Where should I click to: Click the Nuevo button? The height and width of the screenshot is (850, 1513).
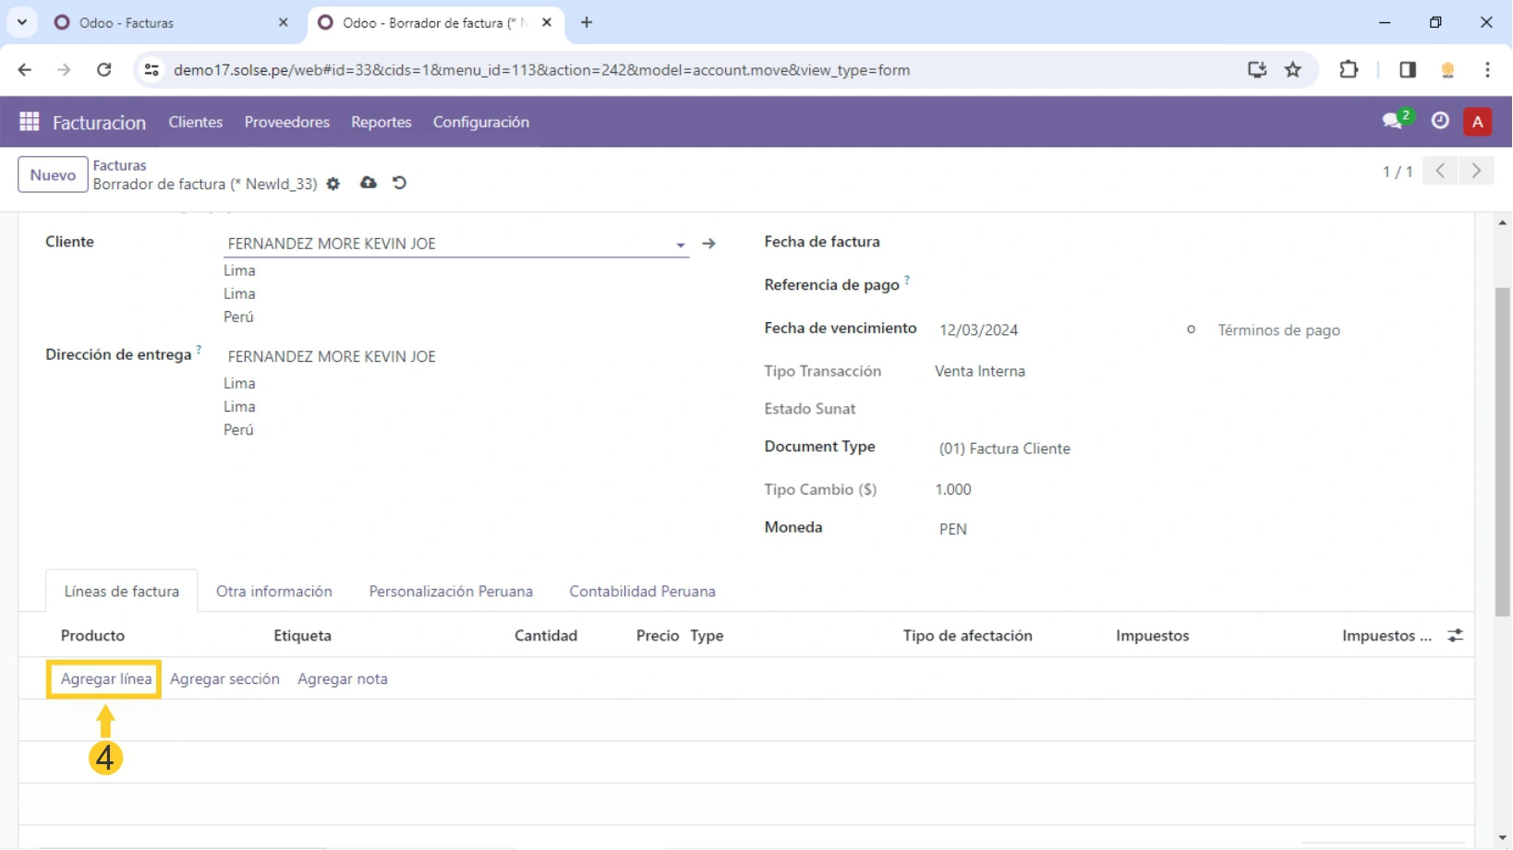53,174
